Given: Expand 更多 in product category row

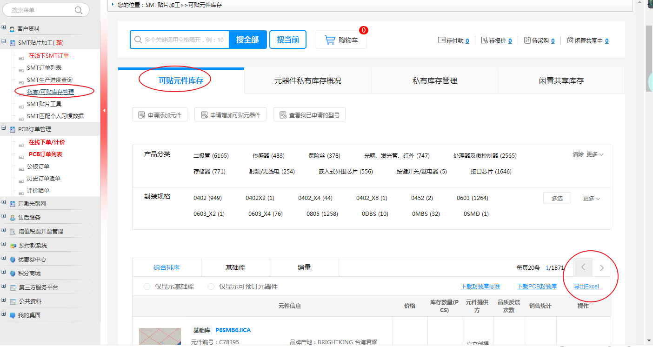Looking at the screenshot, I should coord(594,154).
